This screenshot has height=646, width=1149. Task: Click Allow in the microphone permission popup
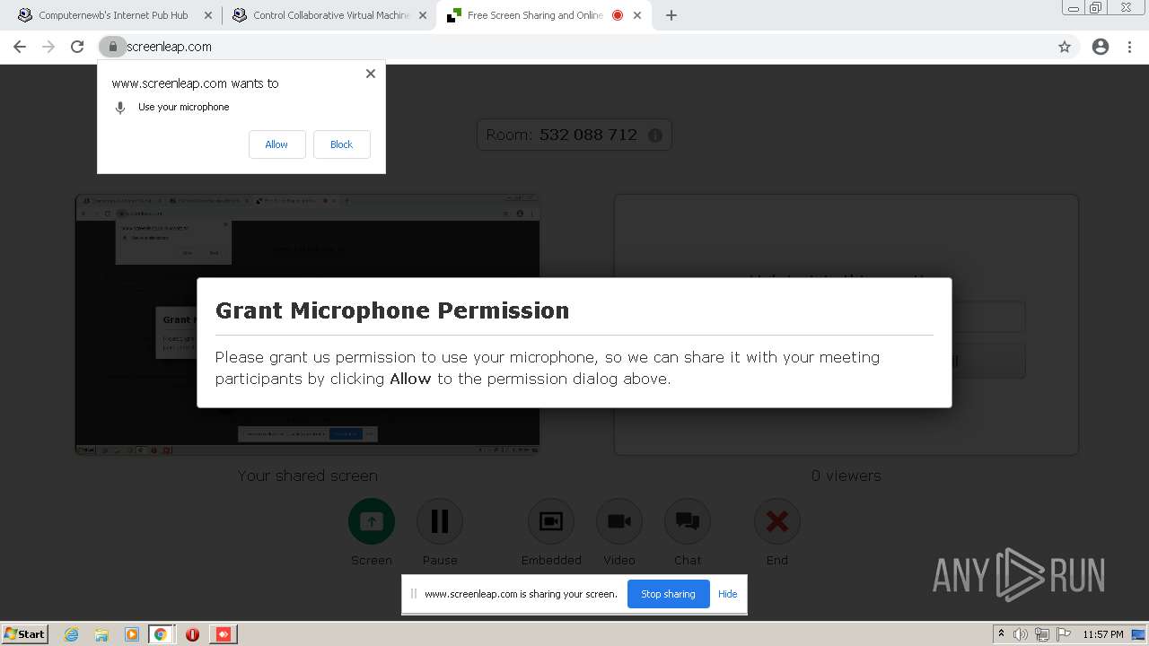(276, 144)
